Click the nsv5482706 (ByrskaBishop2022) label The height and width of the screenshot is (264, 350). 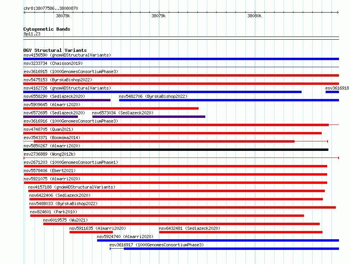pyautogui.click(x=153, y=96)
